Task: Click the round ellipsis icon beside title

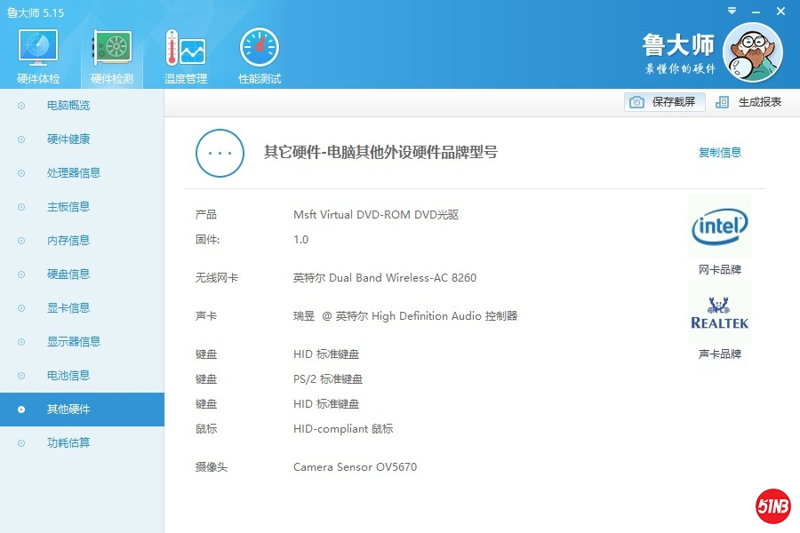Action: pos(220,153)
